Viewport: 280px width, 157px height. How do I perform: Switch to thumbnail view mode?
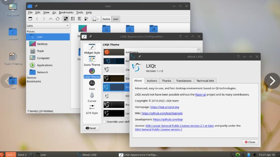pyautogui.click(x=73, y=19)
